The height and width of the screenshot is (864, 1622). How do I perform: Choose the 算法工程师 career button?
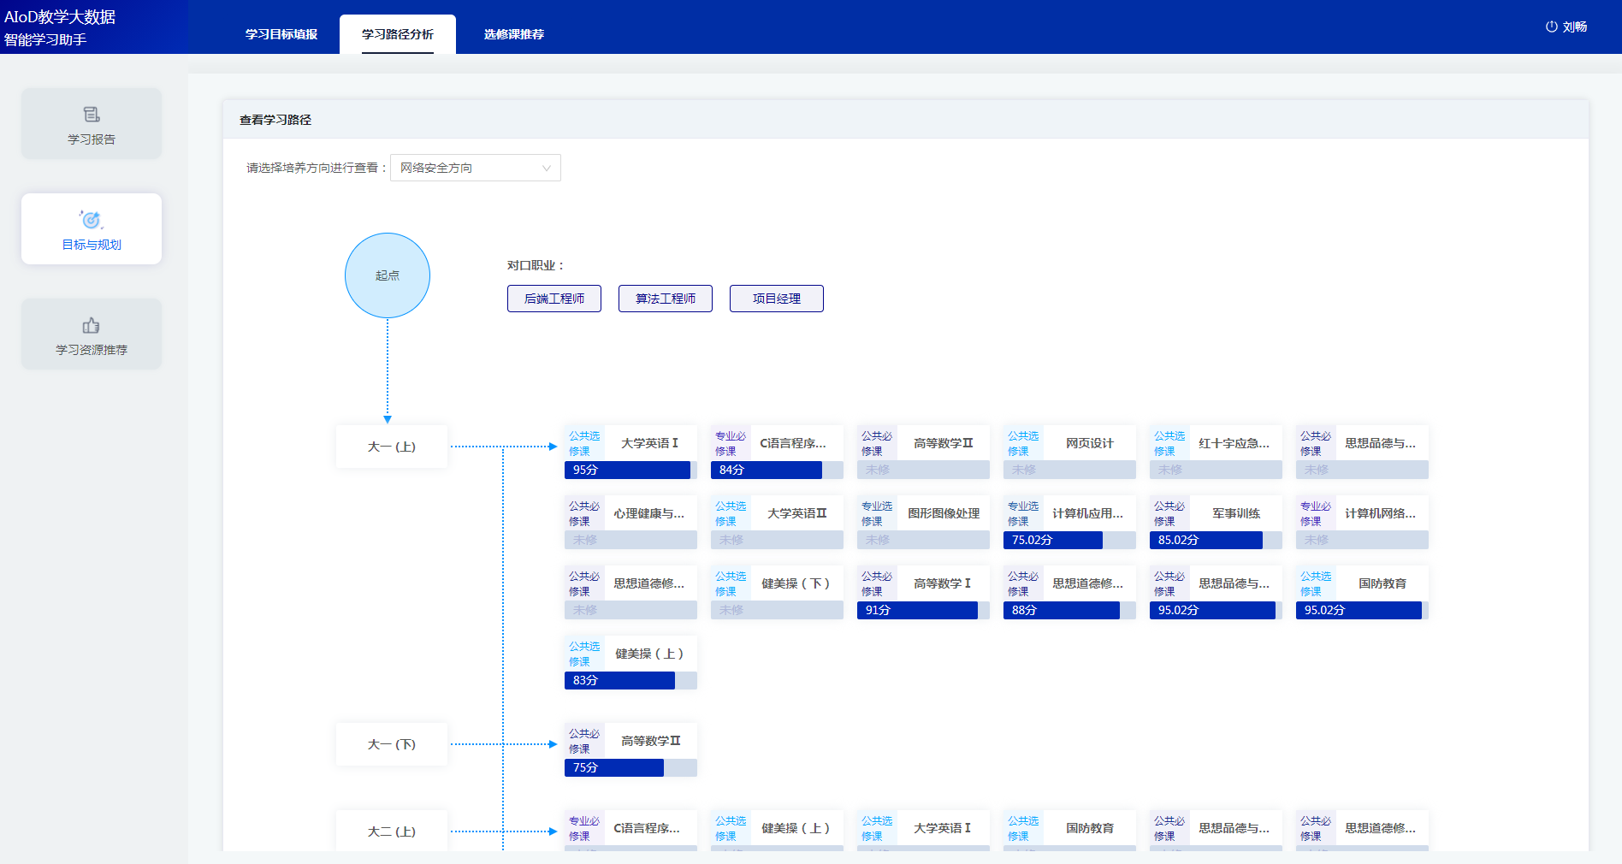click(x=666, y=299)
